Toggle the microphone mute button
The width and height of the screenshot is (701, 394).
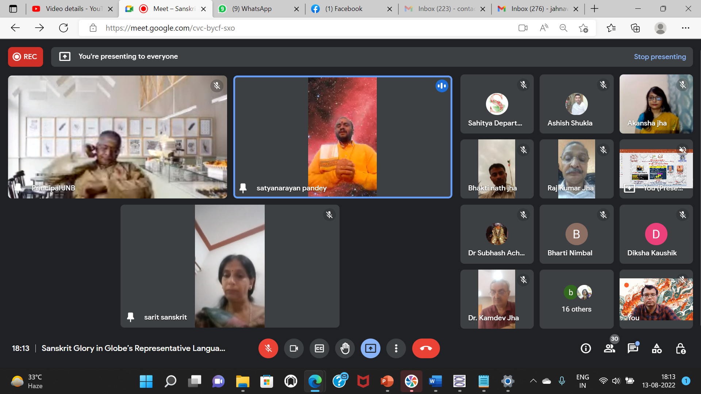(x=268, y=348)
